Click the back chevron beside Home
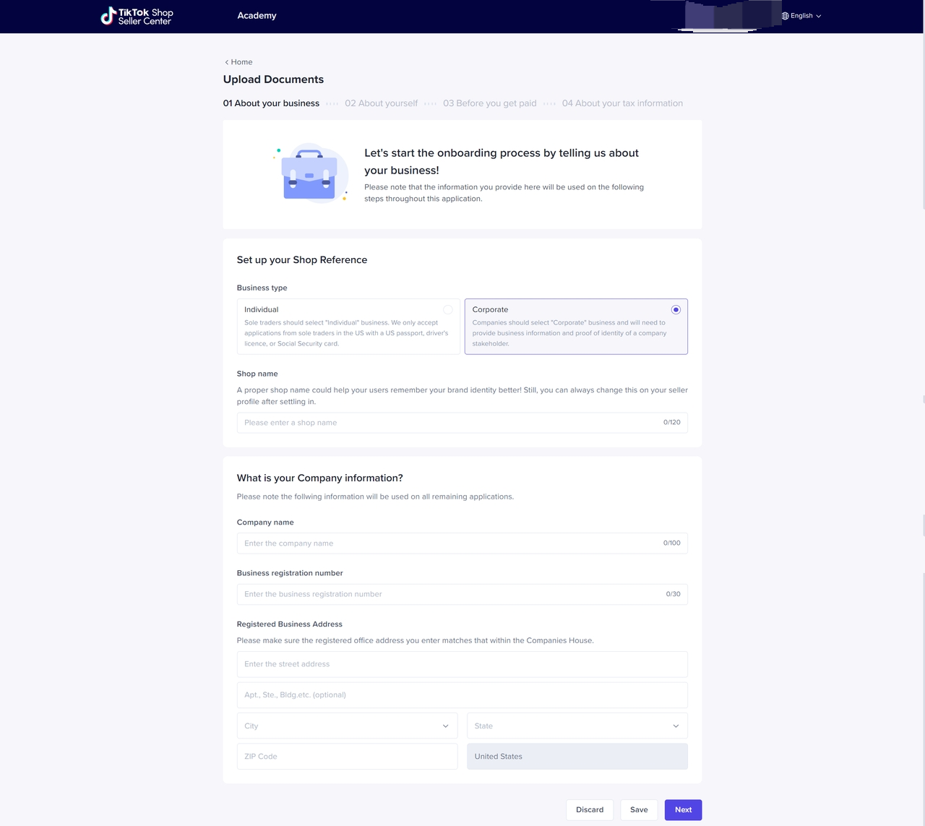The height and width of the screenshot is (826, 925). [226, 62]
